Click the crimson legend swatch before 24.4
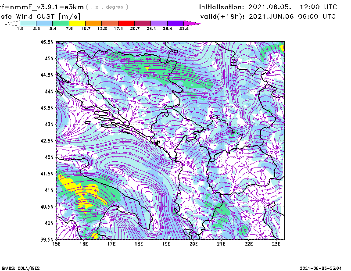This screenshot has width=351, height=271. (143, 23)
